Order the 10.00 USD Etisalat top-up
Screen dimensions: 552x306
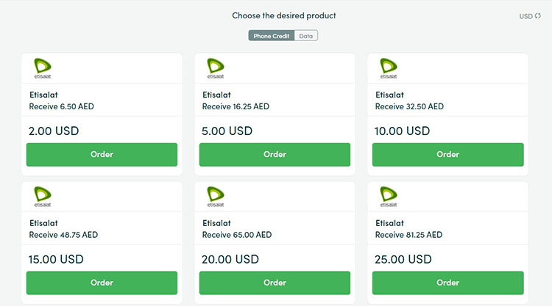447,154
